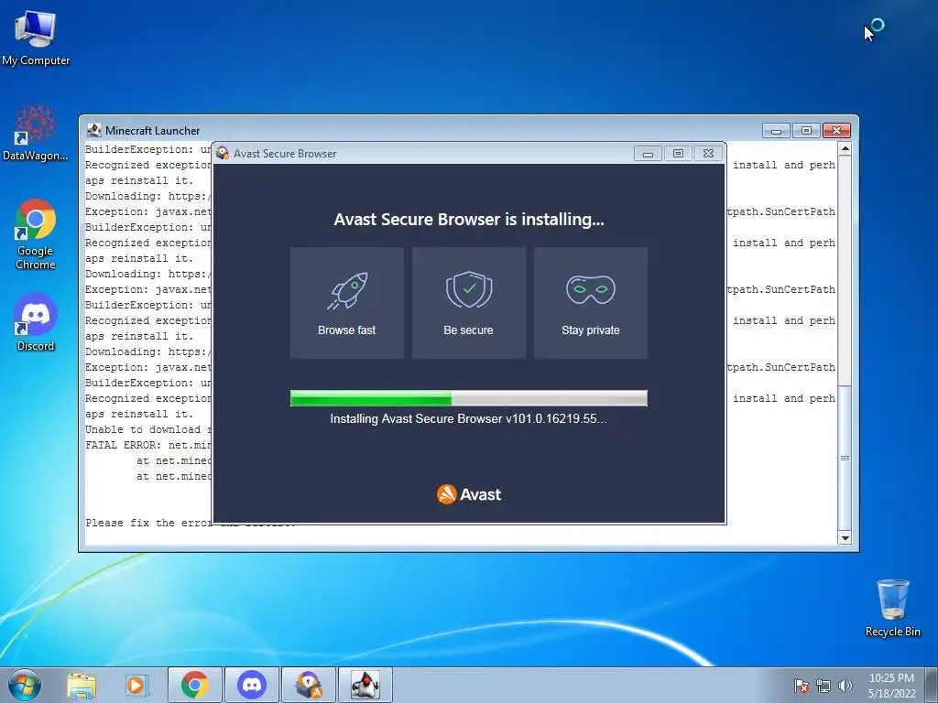Switch to Discord in the taskbar
This screenshot has width=938, height=703.
pos(252,685)
